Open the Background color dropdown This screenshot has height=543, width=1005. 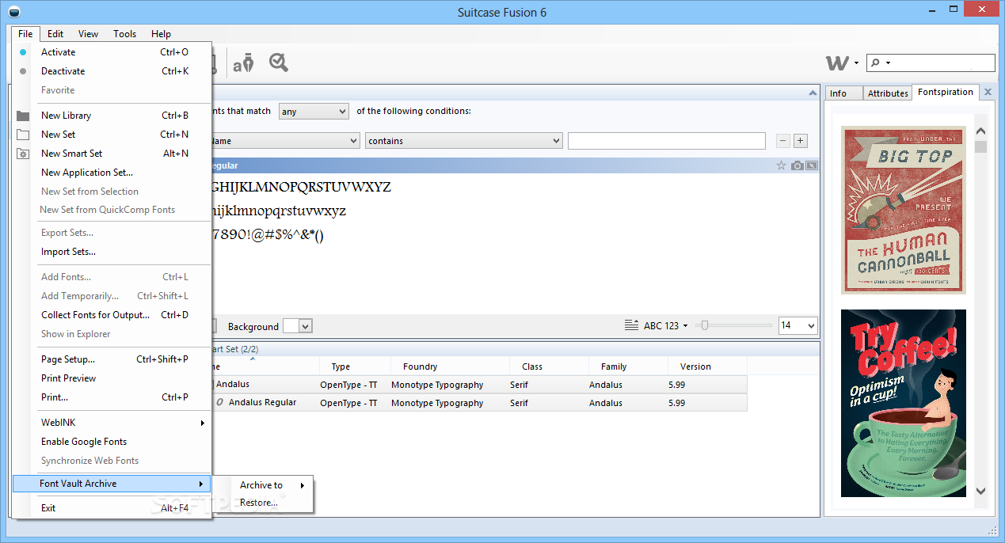[x=306, y=326]
